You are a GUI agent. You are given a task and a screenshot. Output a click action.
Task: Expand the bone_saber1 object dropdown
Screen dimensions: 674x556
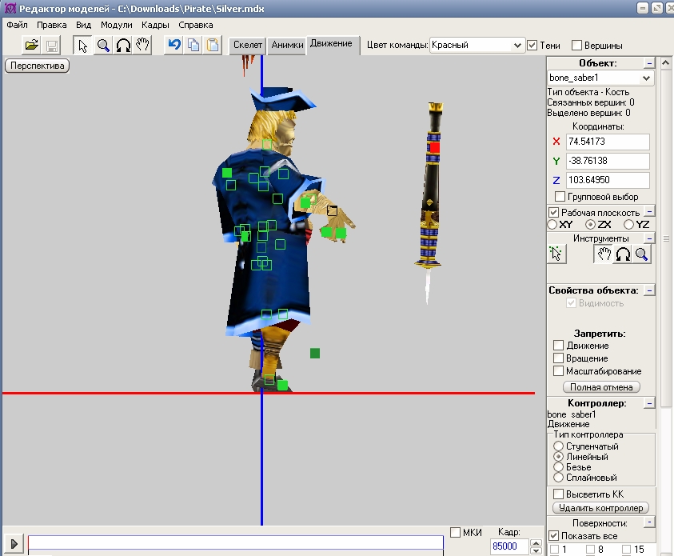(x=647, y=78)
